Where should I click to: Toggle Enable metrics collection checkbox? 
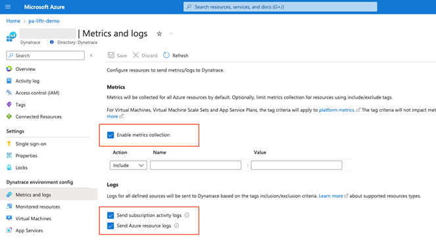pos(110,135)
